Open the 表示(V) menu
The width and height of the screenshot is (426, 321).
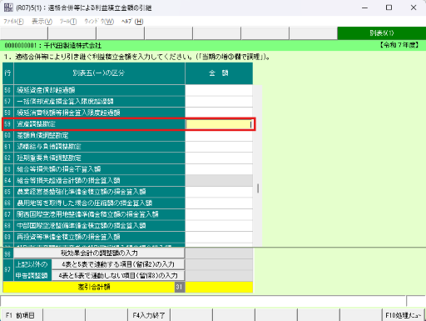pos(42,22)
